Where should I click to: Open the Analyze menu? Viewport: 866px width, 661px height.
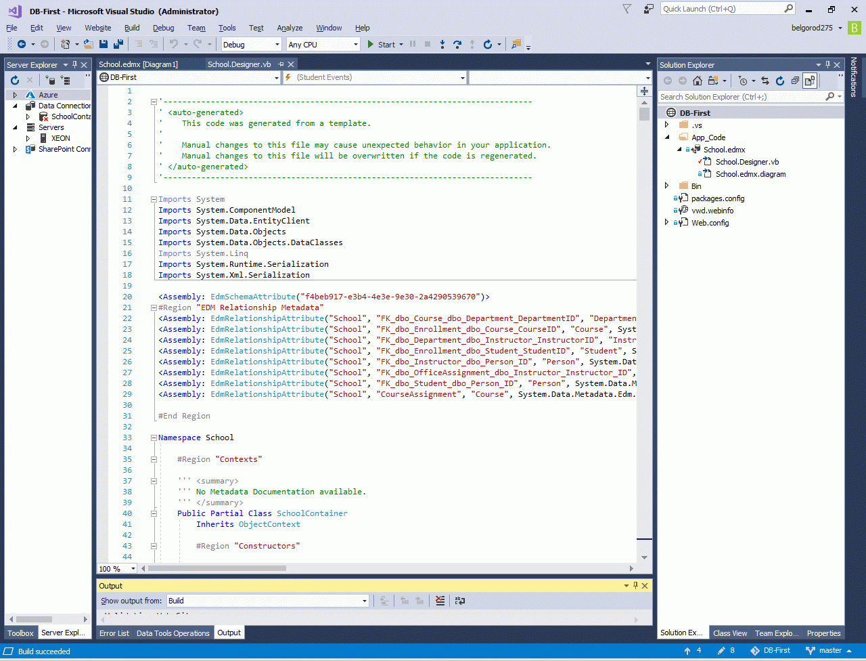point(290,28)
